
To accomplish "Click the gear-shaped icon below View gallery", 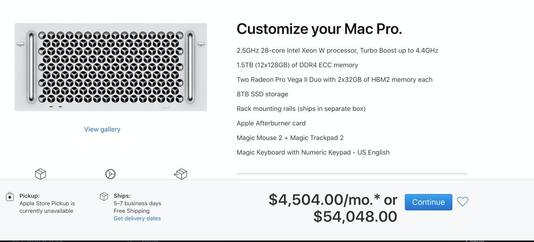I will (x=110, y=174).
